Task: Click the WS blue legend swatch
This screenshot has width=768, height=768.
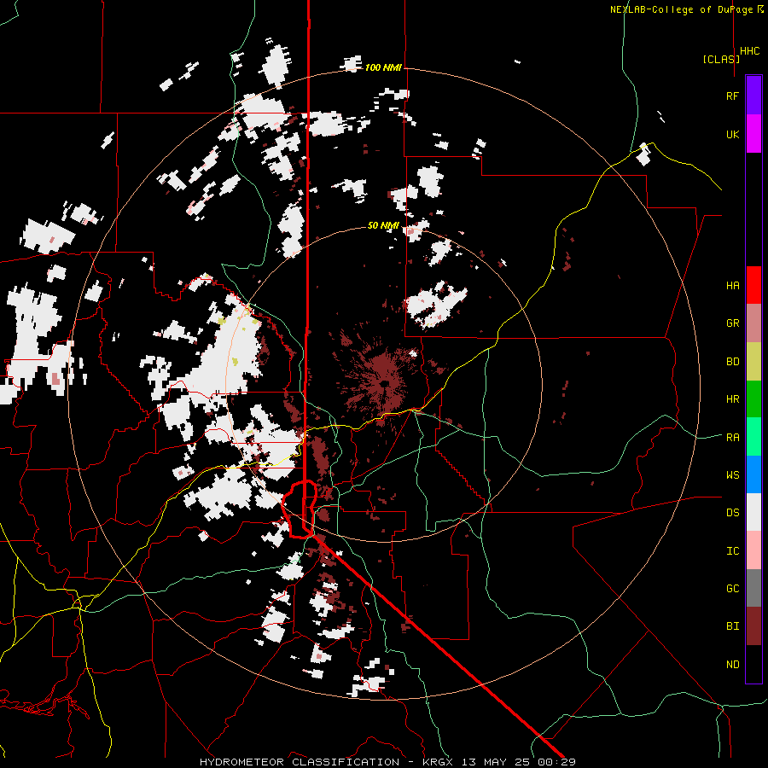Action: (x=753, y=474)
